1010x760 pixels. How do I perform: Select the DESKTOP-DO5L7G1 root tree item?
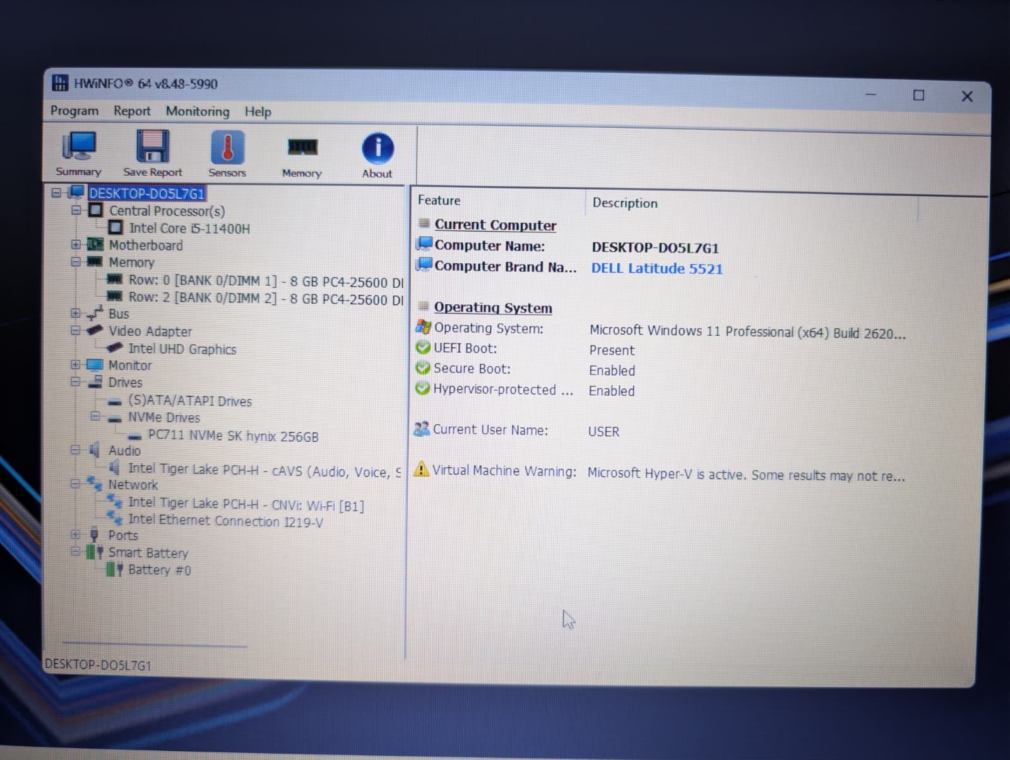(146, 193)
